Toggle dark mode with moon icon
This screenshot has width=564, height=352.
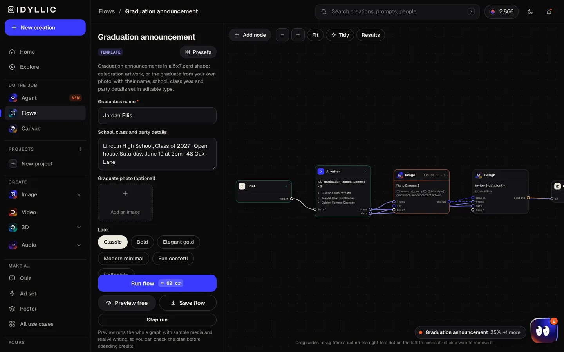point(530,12)
